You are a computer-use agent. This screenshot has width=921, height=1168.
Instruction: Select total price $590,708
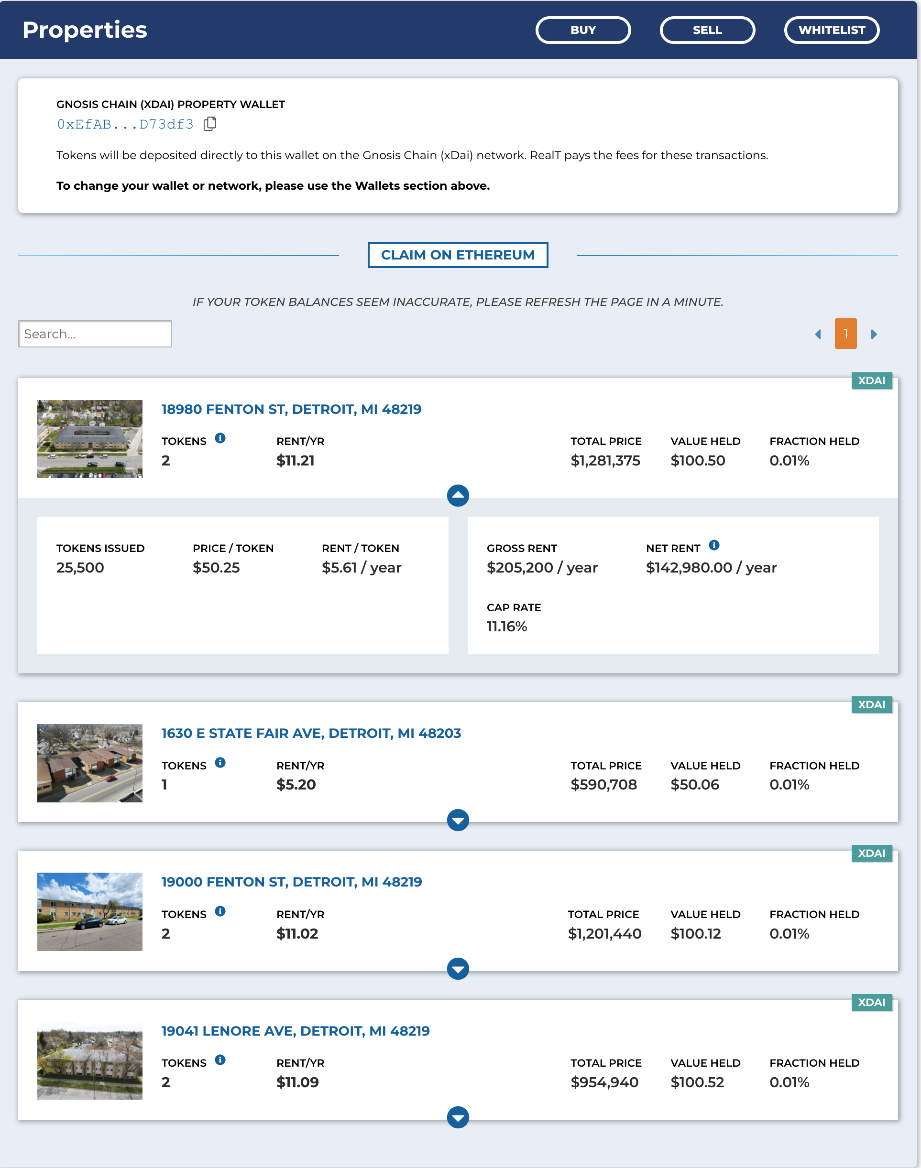click(x=604, y=784)
